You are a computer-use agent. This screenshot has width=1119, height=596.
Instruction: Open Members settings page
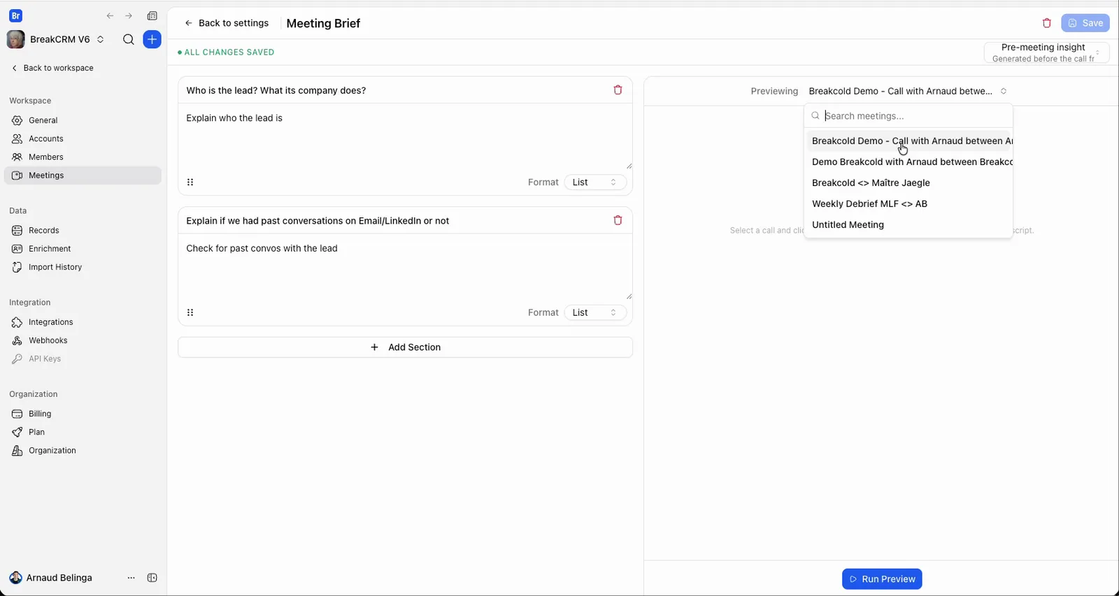[x=83, y=157]
